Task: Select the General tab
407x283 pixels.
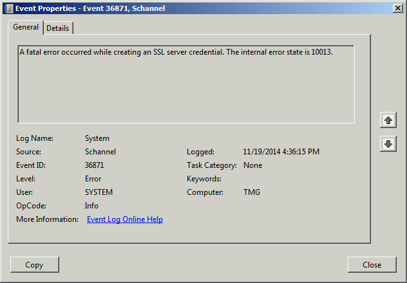Action: click(26, 28)
